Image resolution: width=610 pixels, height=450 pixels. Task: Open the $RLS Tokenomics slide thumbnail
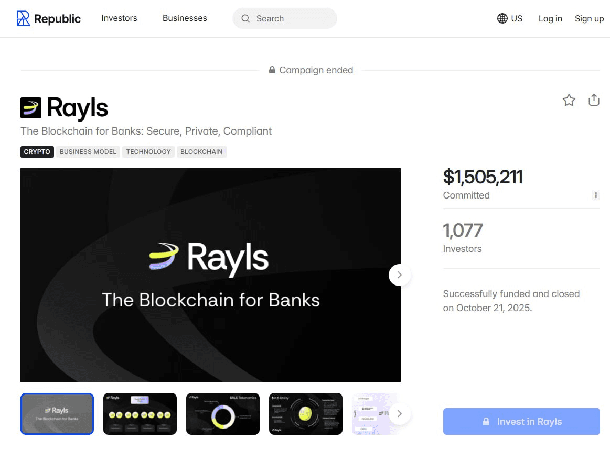tap(223, 414)
